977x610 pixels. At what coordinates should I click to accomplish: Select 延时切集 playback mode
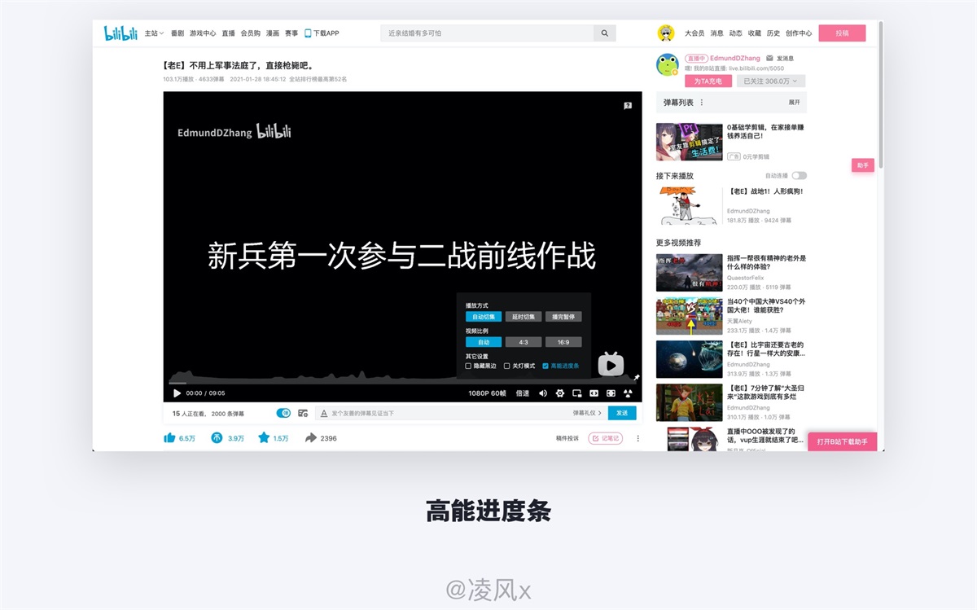click(524, 317)
